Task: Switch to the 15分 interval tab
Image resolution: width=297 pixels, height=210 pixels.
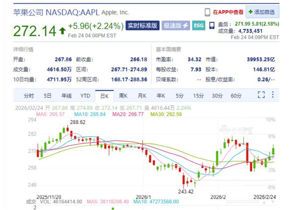Action: tap(198, 95)
